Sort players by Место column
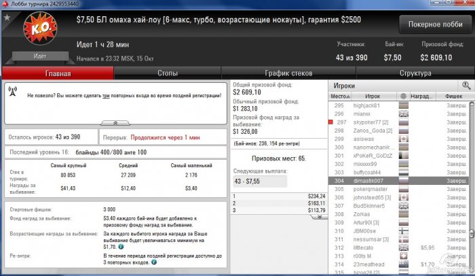The width and height of the screenshot is (475, 276). [340, 97]
